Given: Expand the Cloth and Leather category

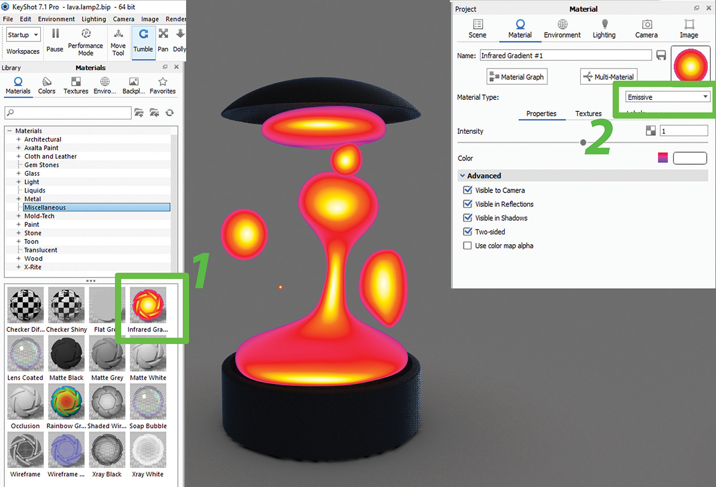Looking at the screenshot, I should (x=19, y=156).
